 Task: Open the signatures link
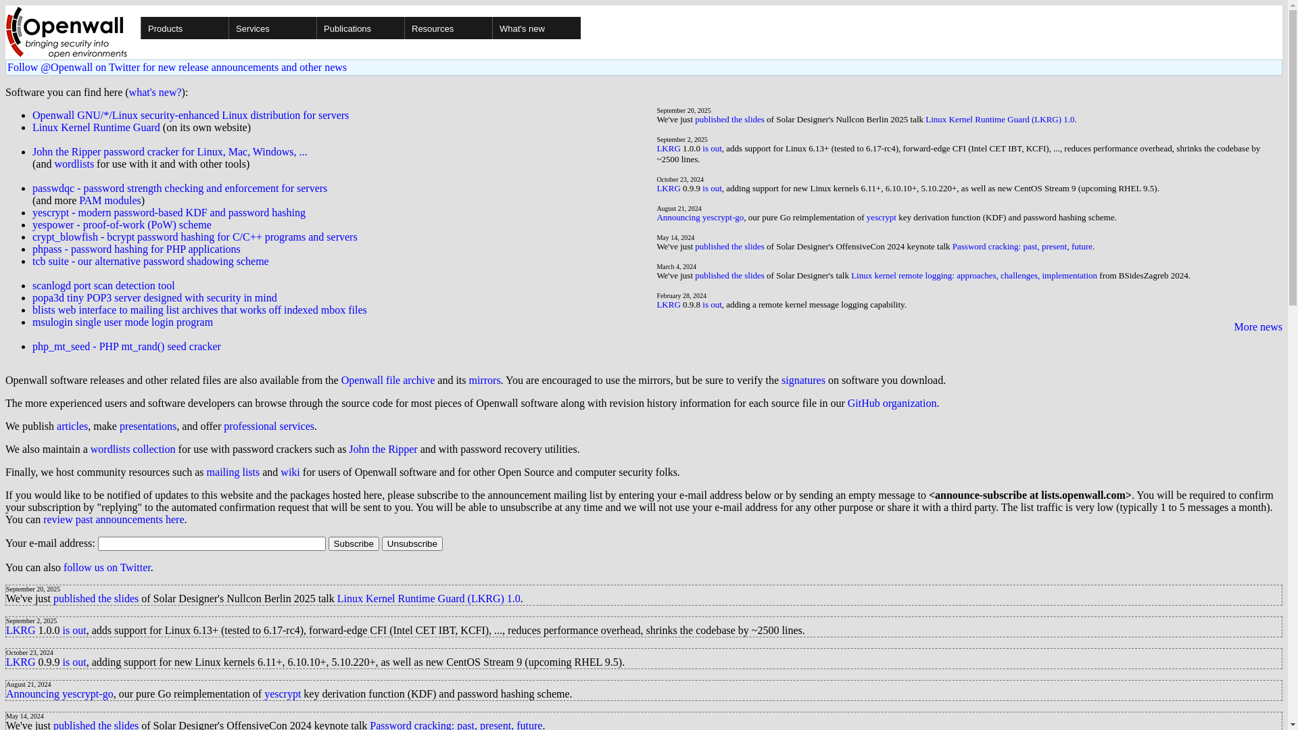tap(803, 381)
